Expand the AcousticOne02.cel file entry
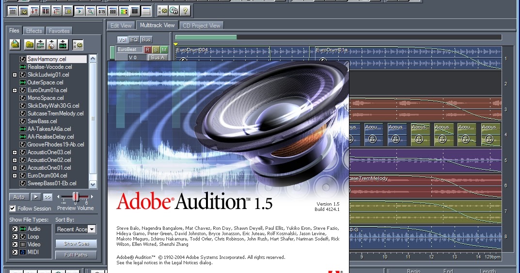520x273 pixels. click(x=15, y=160)
